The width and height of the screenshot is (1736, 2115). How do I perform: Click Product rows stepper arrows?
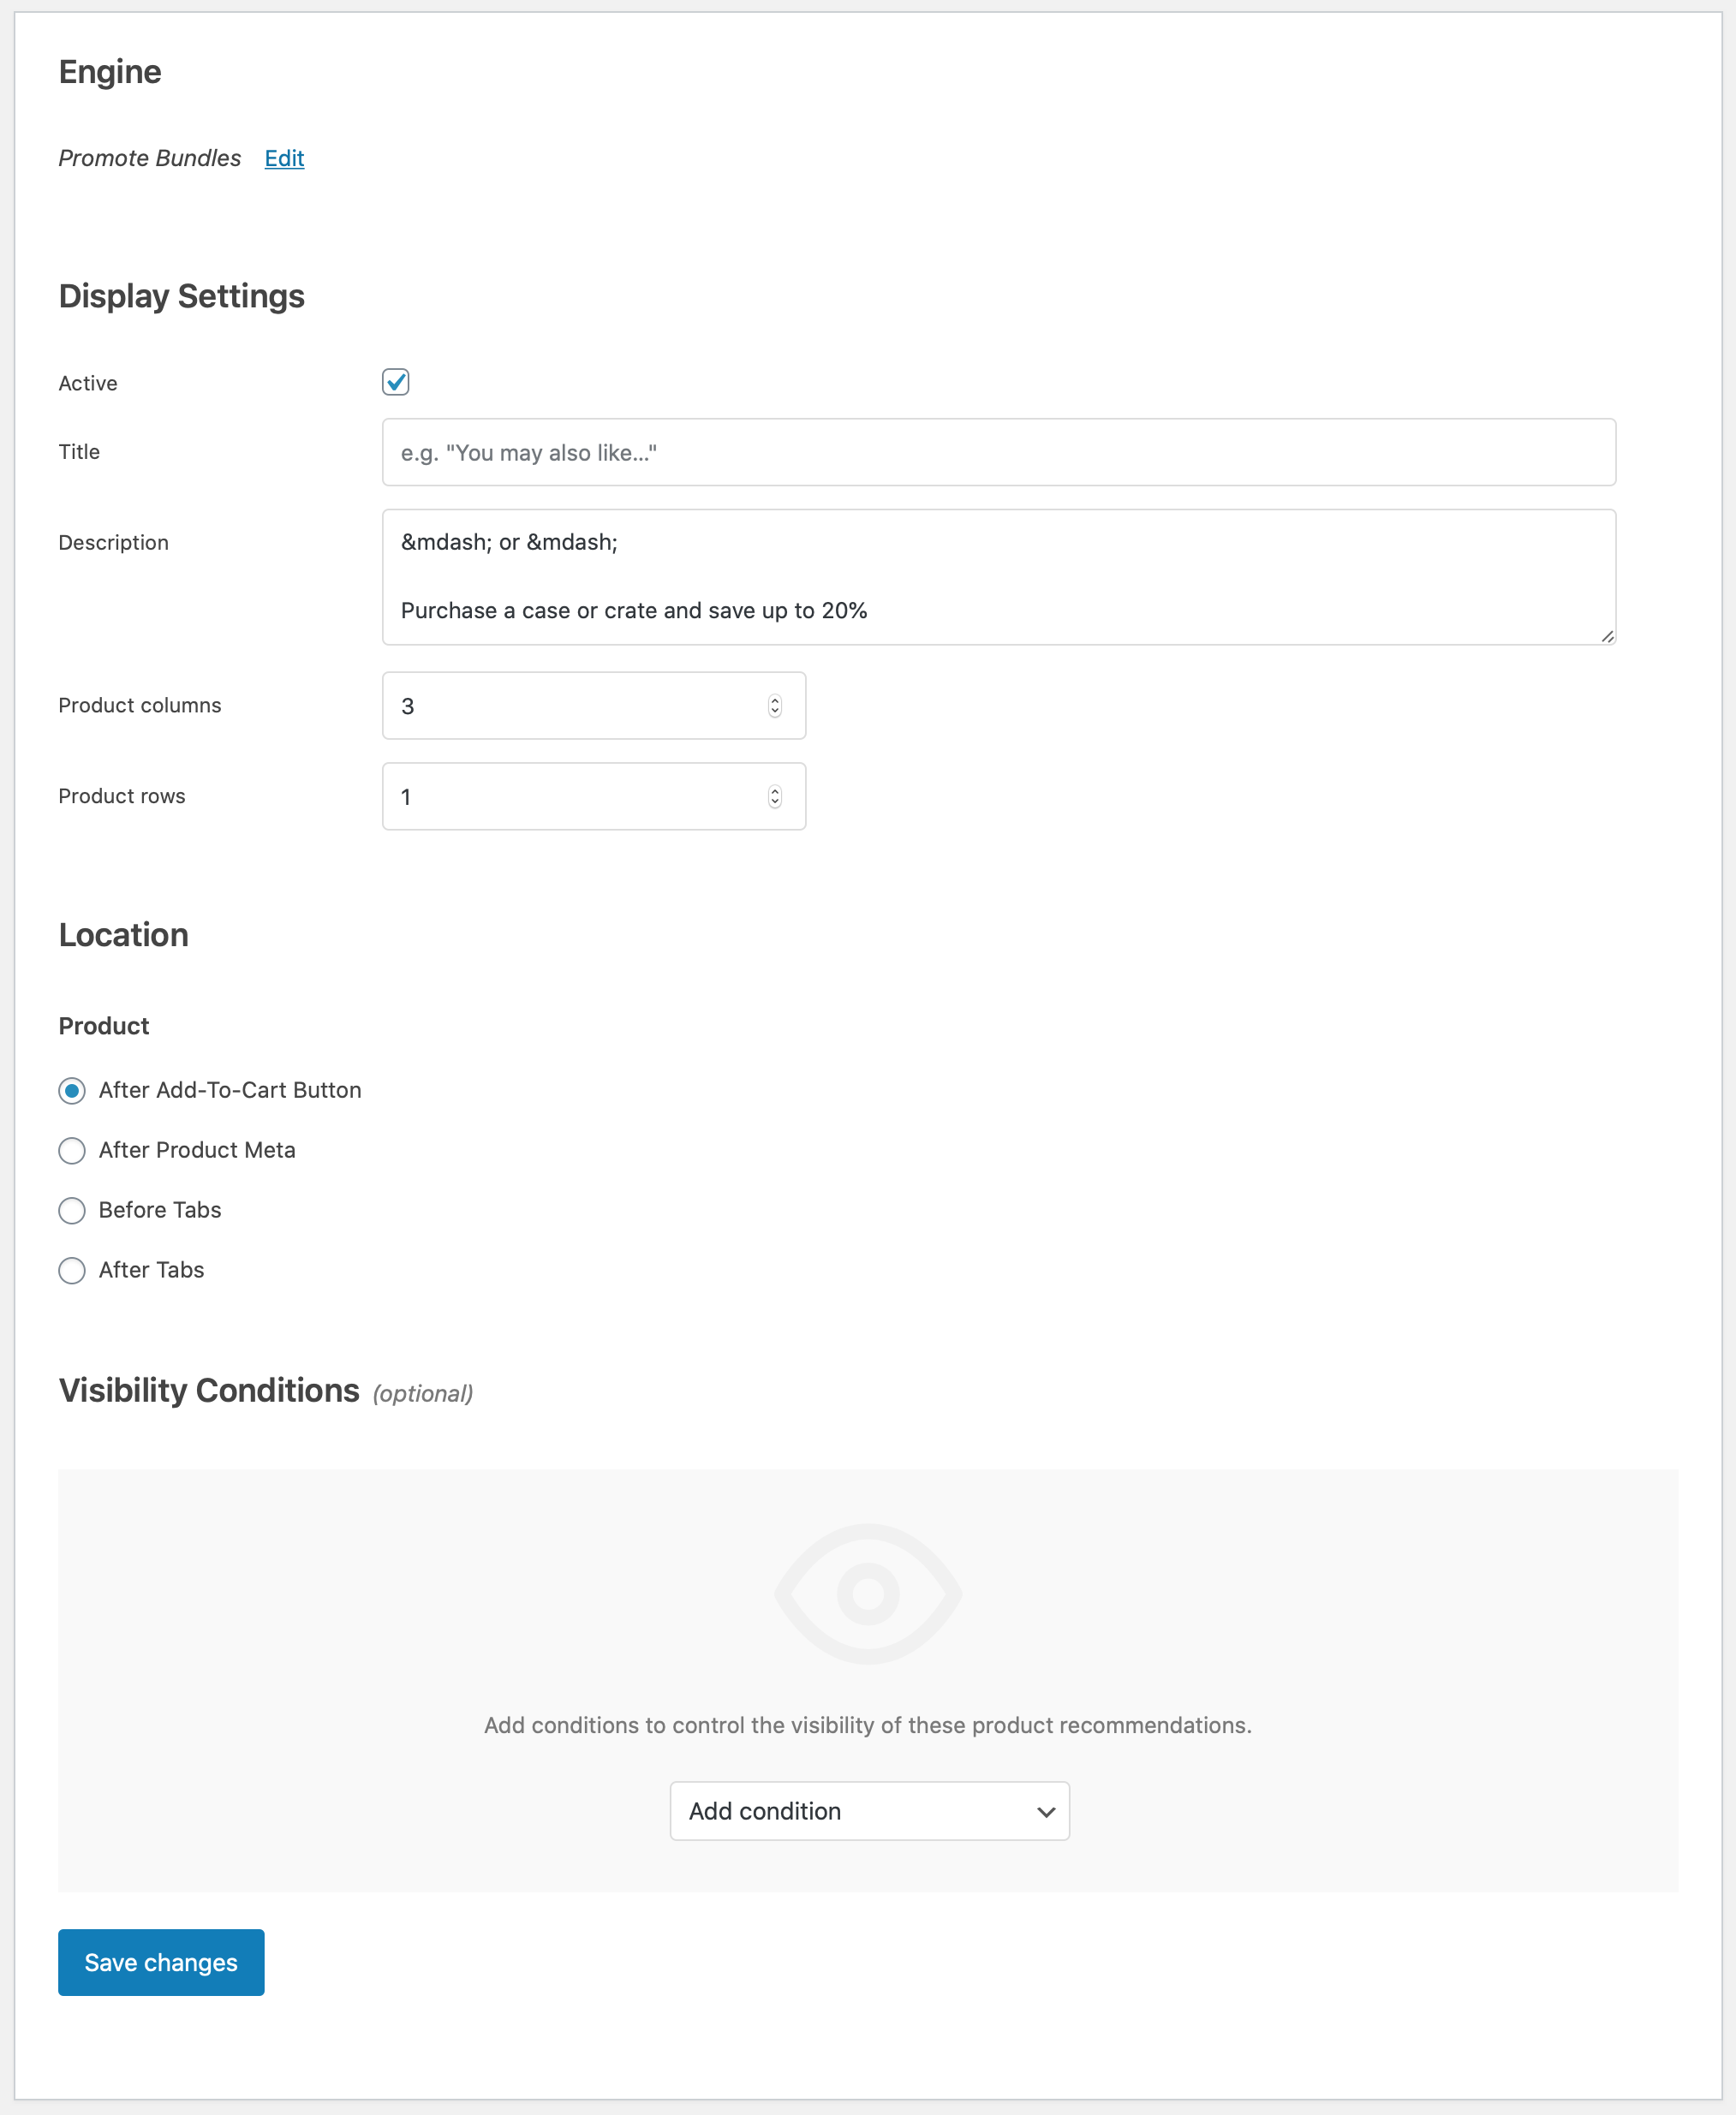(774, 796)
